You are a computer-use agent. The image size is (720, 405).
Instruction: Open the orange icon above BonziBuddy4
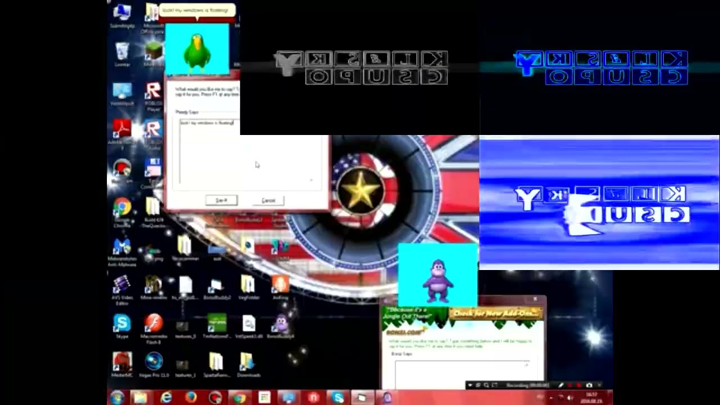coord(280,288)
